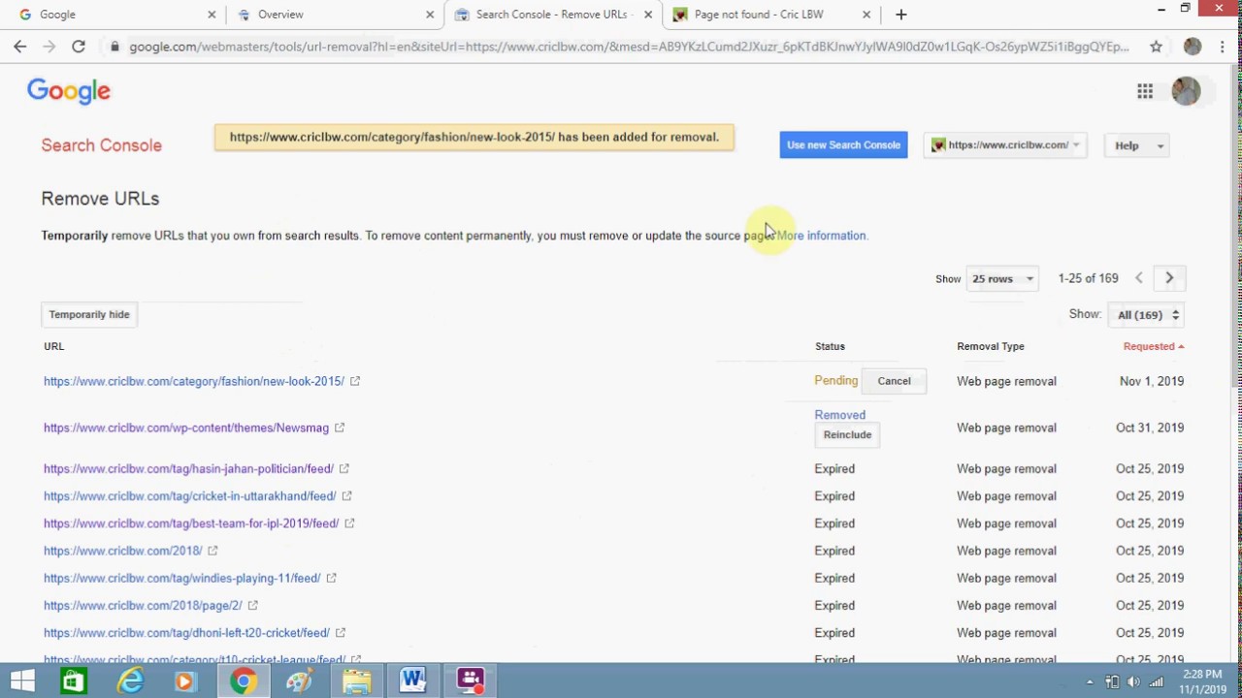This screenshot has height=698, width=1242.
Task: Bookmark this page with the star icon
Action: 1156,47
